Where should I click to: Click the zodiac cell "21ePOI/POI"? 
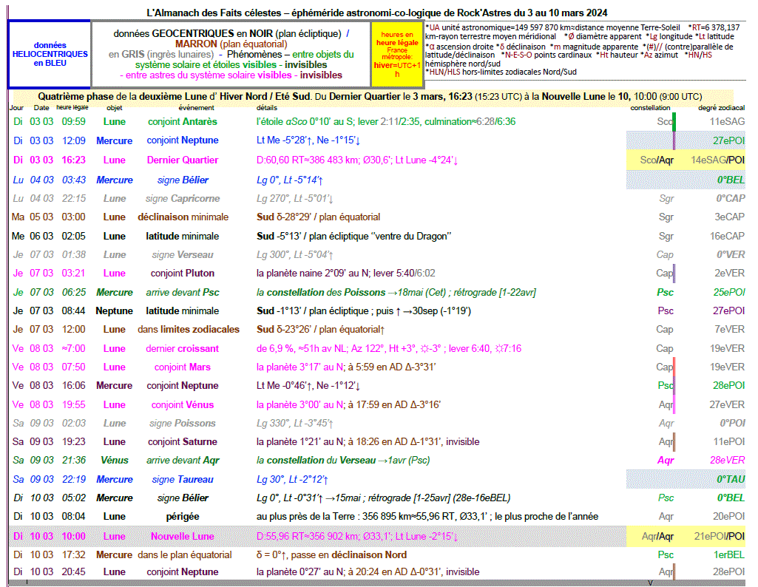pos(720,536)
